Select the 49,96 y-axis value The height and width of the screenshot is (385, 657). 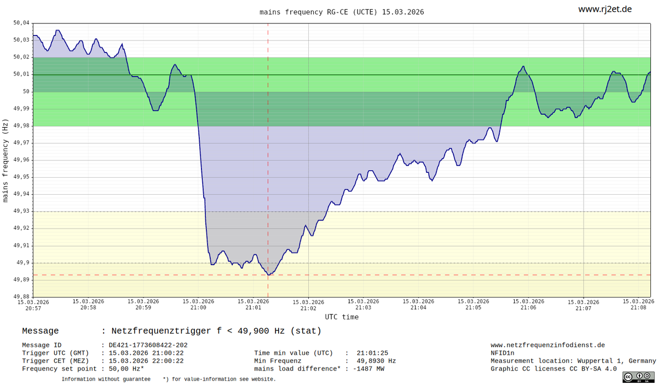point(21,160)
